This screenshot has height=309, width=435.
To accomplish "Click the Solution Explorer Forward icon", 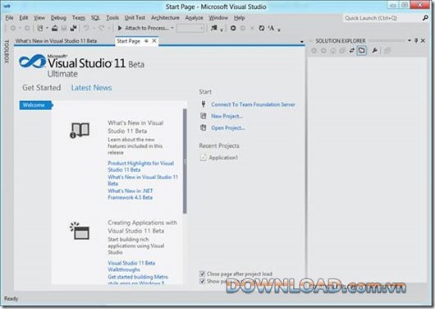I will [x=323, y=51].
